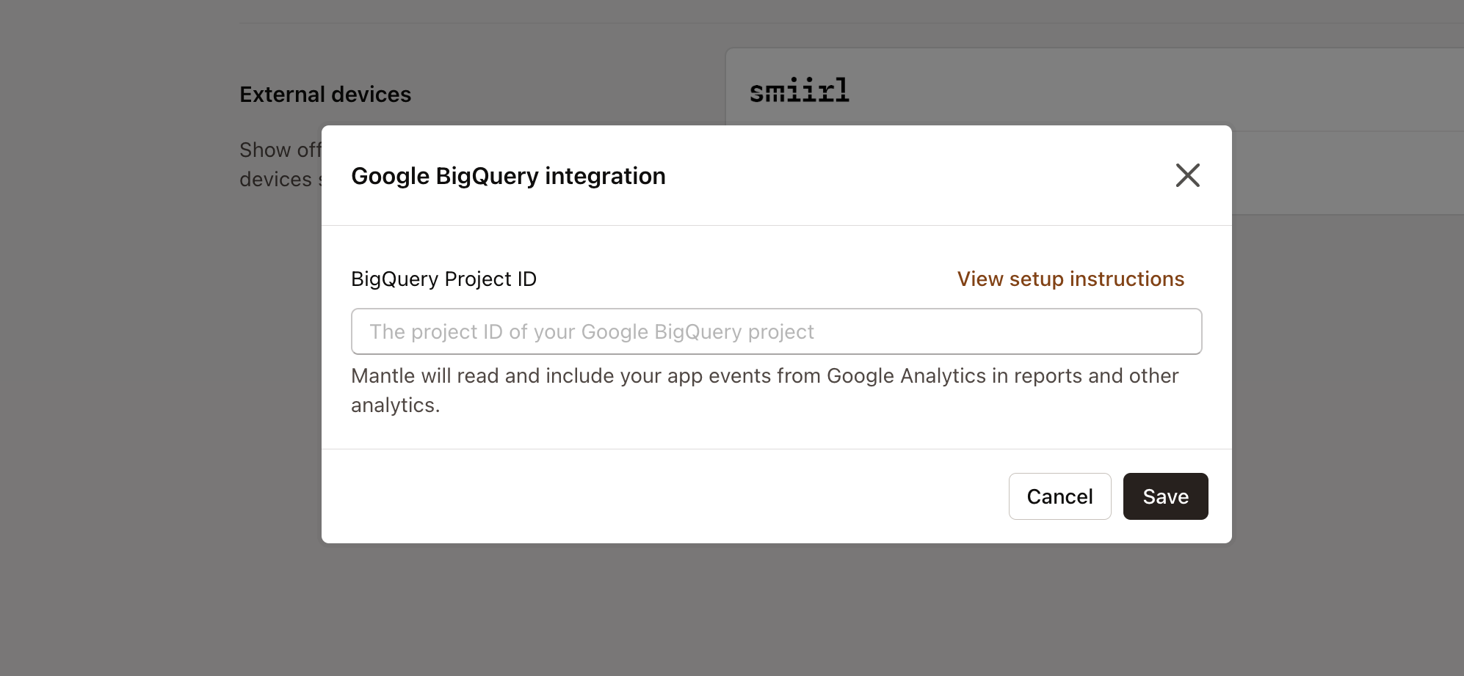
Task: Click inside the field with placeholder text
Action: (776, 331)
